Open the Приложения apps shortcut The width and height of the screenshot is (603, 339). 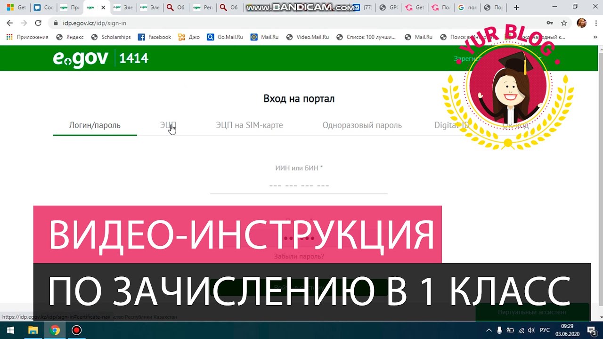click(x=27, y=37)
